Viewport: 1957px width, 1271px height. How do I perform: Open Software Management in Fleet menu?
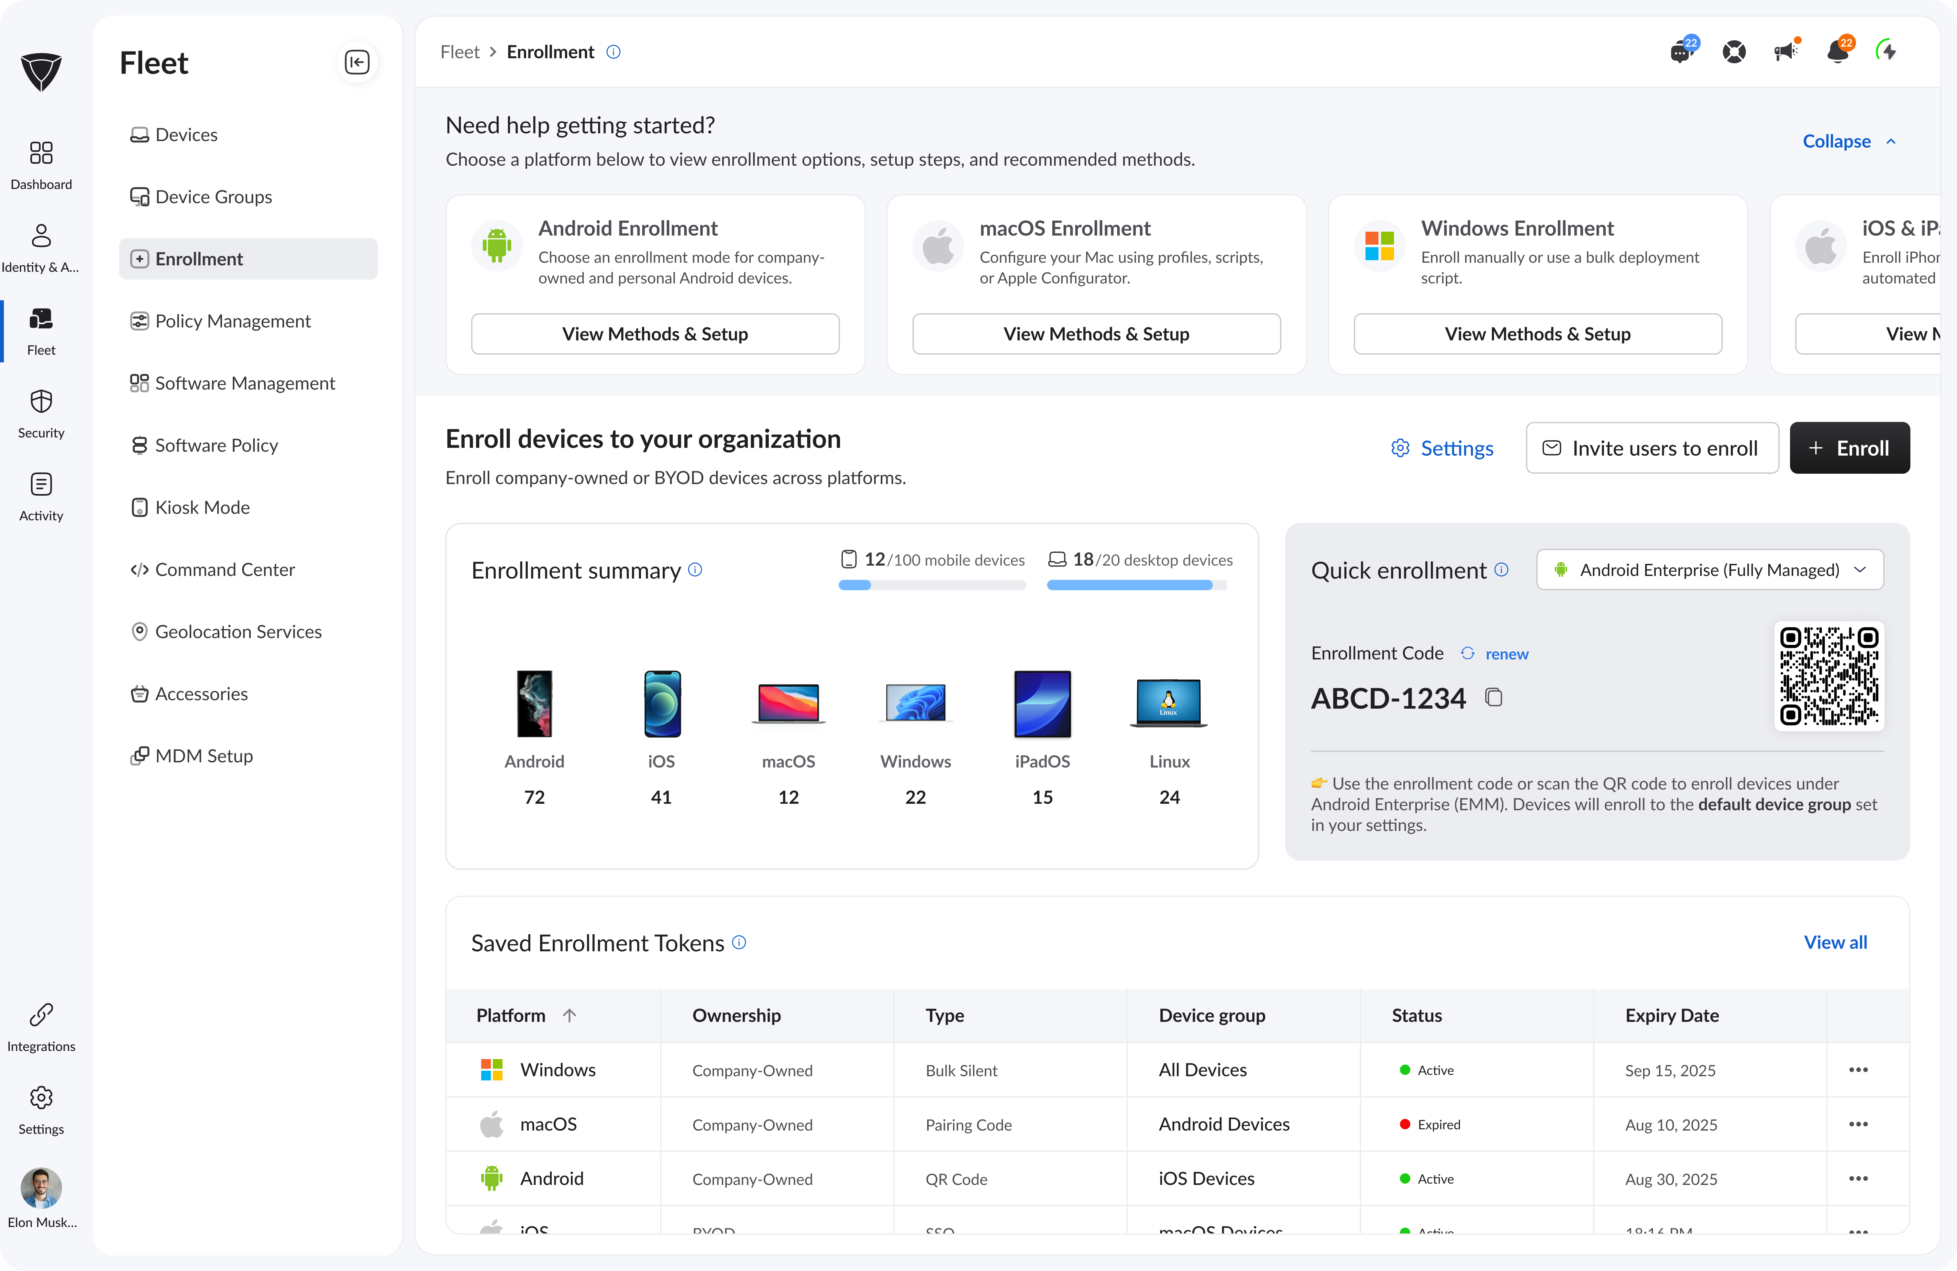point(248,383)
